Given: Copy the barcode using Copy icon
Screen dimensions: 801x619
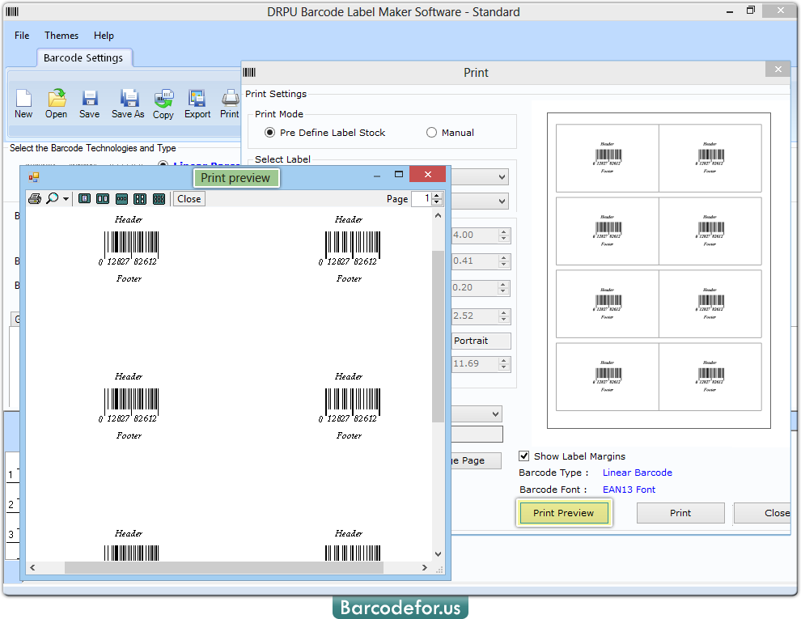Looking at the screenshot, I should (x=163, y=104).
